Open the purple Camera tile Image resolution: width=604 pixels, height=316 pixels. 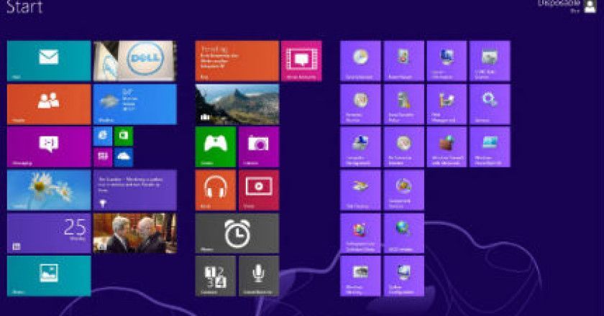258,147
